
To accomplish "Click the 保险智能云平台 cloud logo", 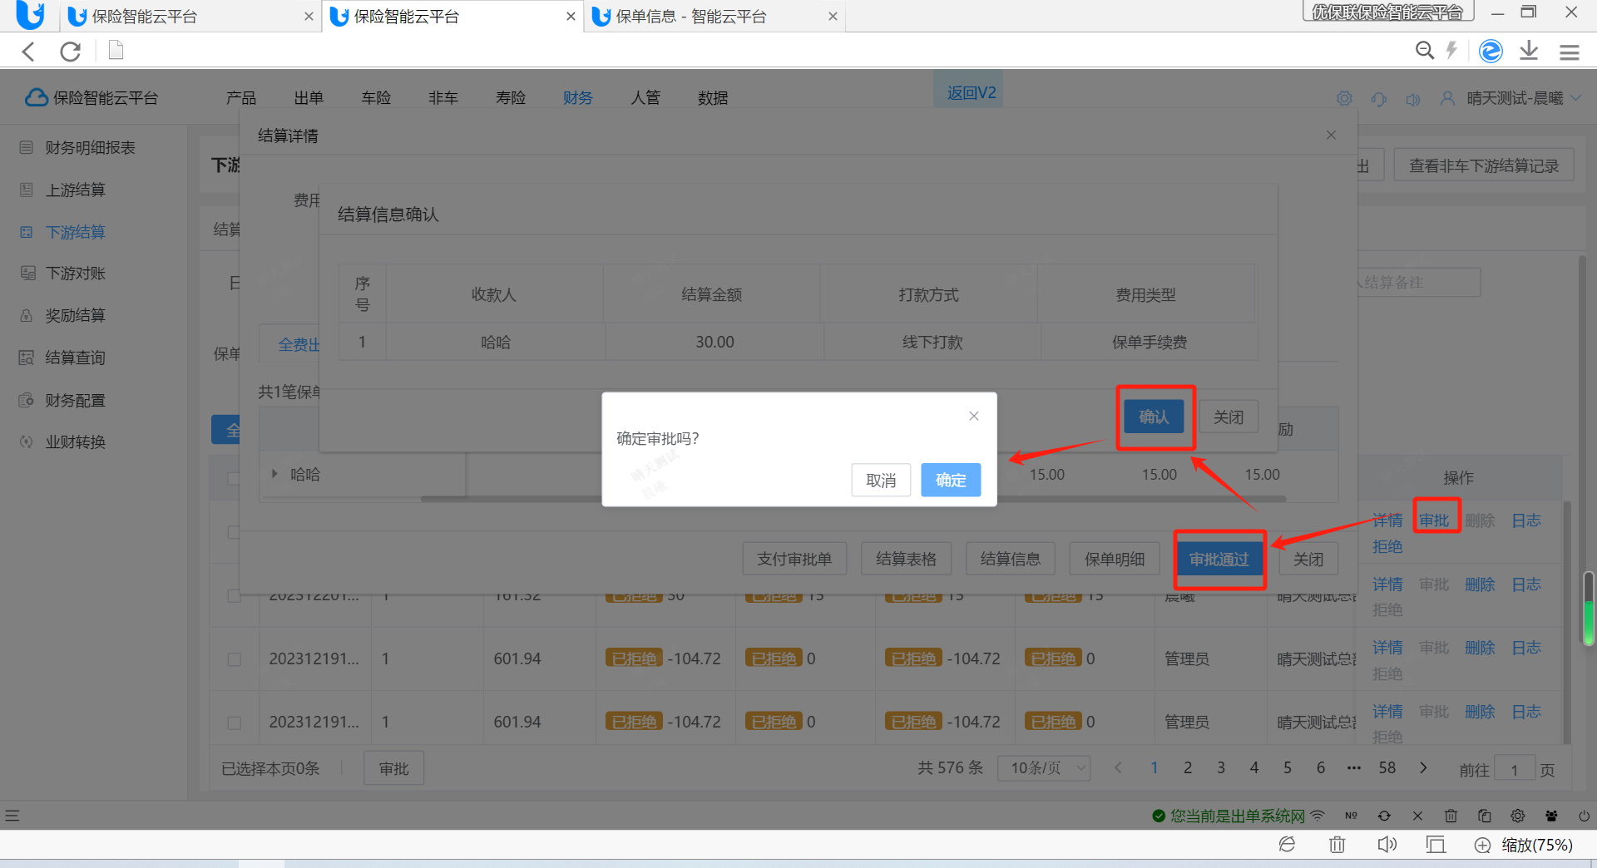I will pos(36,97).
